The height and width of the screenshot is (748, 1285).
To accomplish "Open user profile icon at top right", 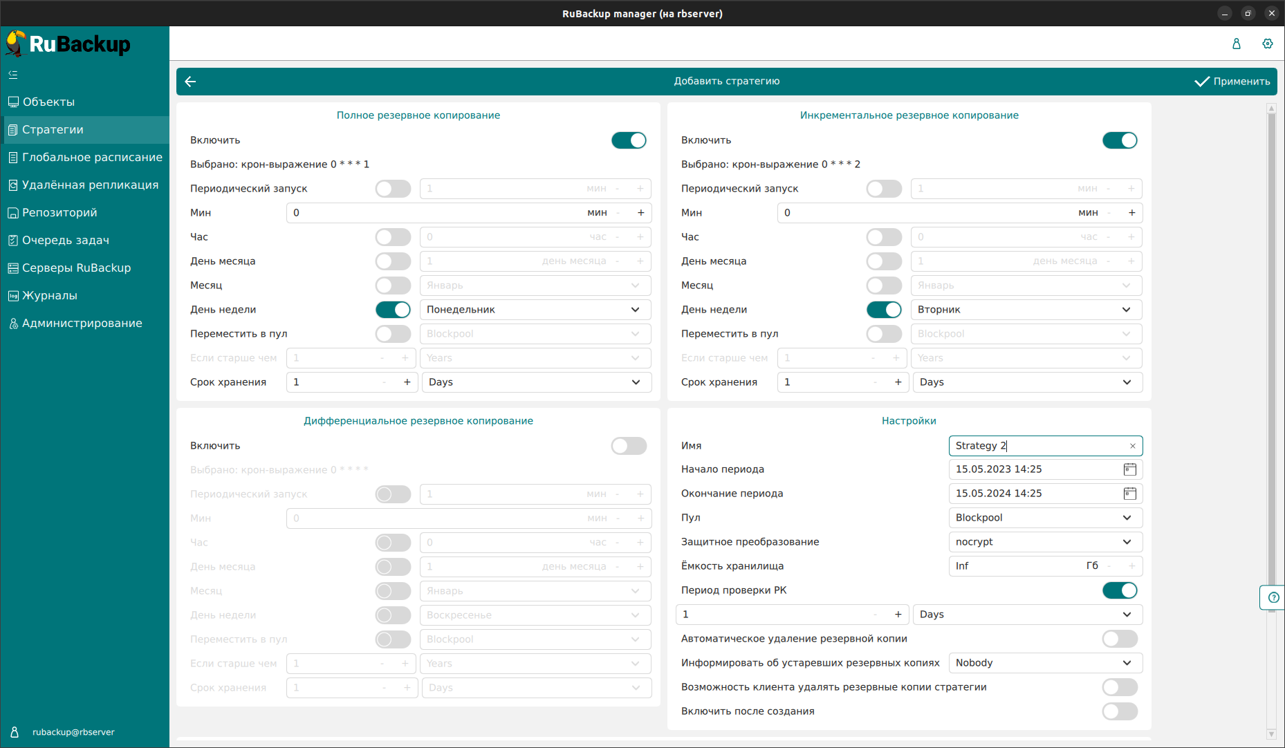I will [1237, 44].
